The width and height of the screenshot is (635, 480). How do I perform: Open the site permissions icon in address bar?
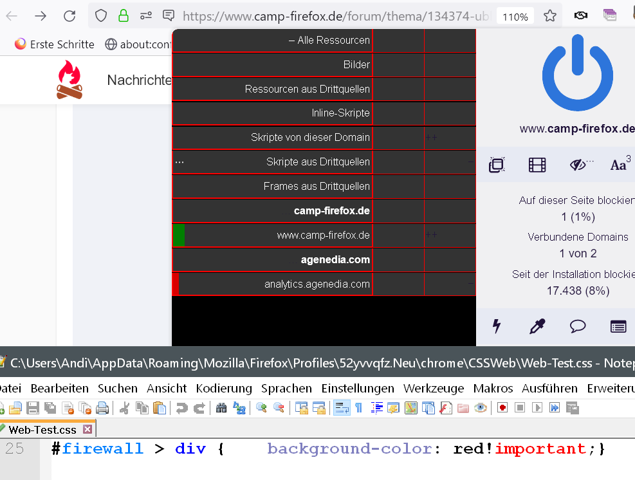pyautogui.click(x=146, y=16)
